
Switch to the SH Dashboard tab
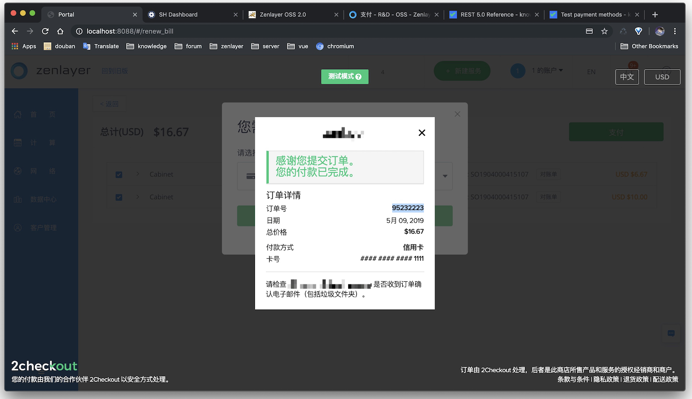point(193,15)
